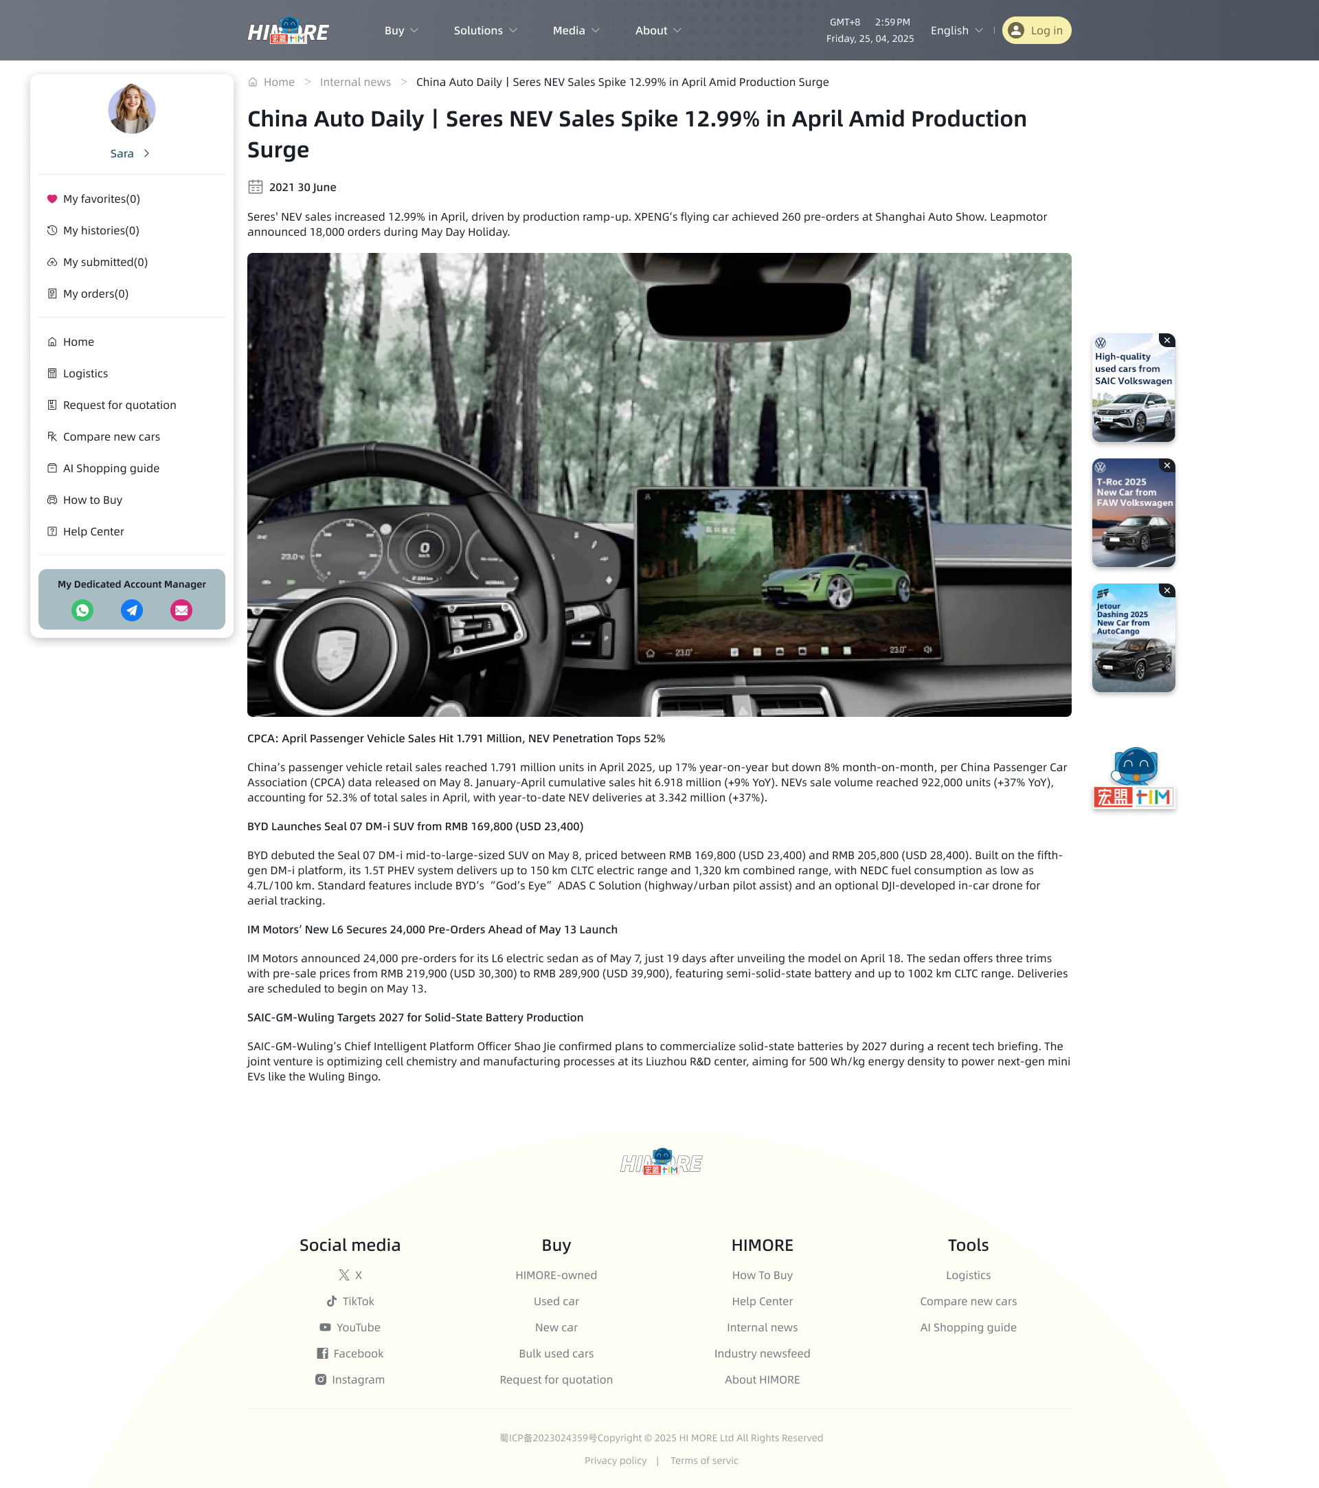This screenshot has width=1319, height=1488.
Task: Click Sara's profile avatar
Action: point(132,109)
